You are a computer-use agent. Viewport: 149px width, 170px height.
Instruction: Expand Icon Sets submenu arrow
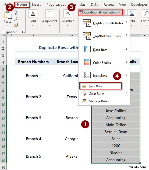[x=126, y=75]
